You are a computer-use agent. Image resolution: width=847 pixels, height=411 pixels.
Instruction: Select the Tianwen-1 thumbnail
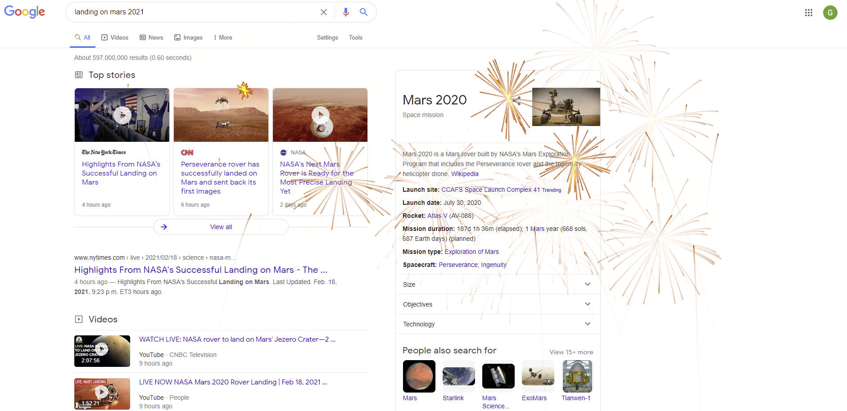coord(577,376)
